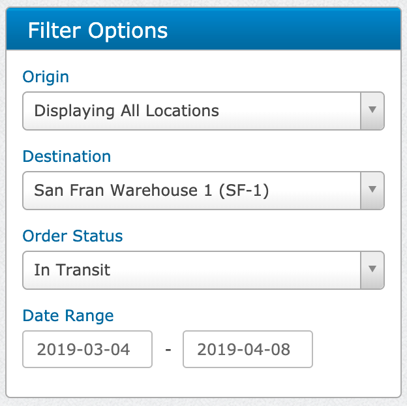The height and width of the screenshot is (406, 407).
Task: Expand the Destination dropdown arrow
Action: point(372,190)
